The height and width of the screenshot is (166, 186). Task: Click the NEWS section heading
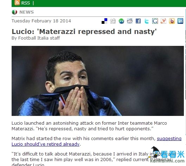pos(27,12)
